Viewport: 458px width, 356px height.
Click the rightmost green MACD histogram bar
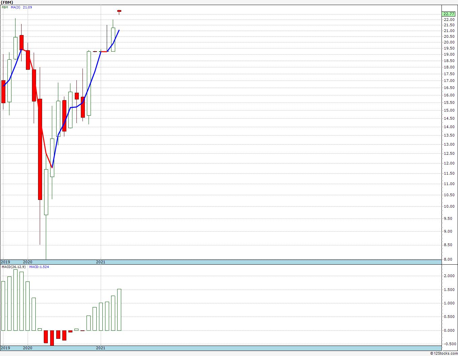coord(119,310)
